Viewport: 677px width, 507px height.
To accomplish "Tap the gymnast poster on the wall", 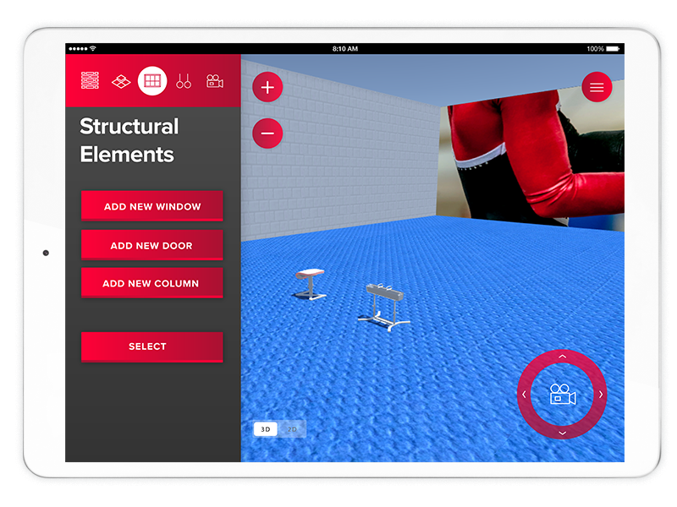I will pyautogui.click(x=531, y=157).
